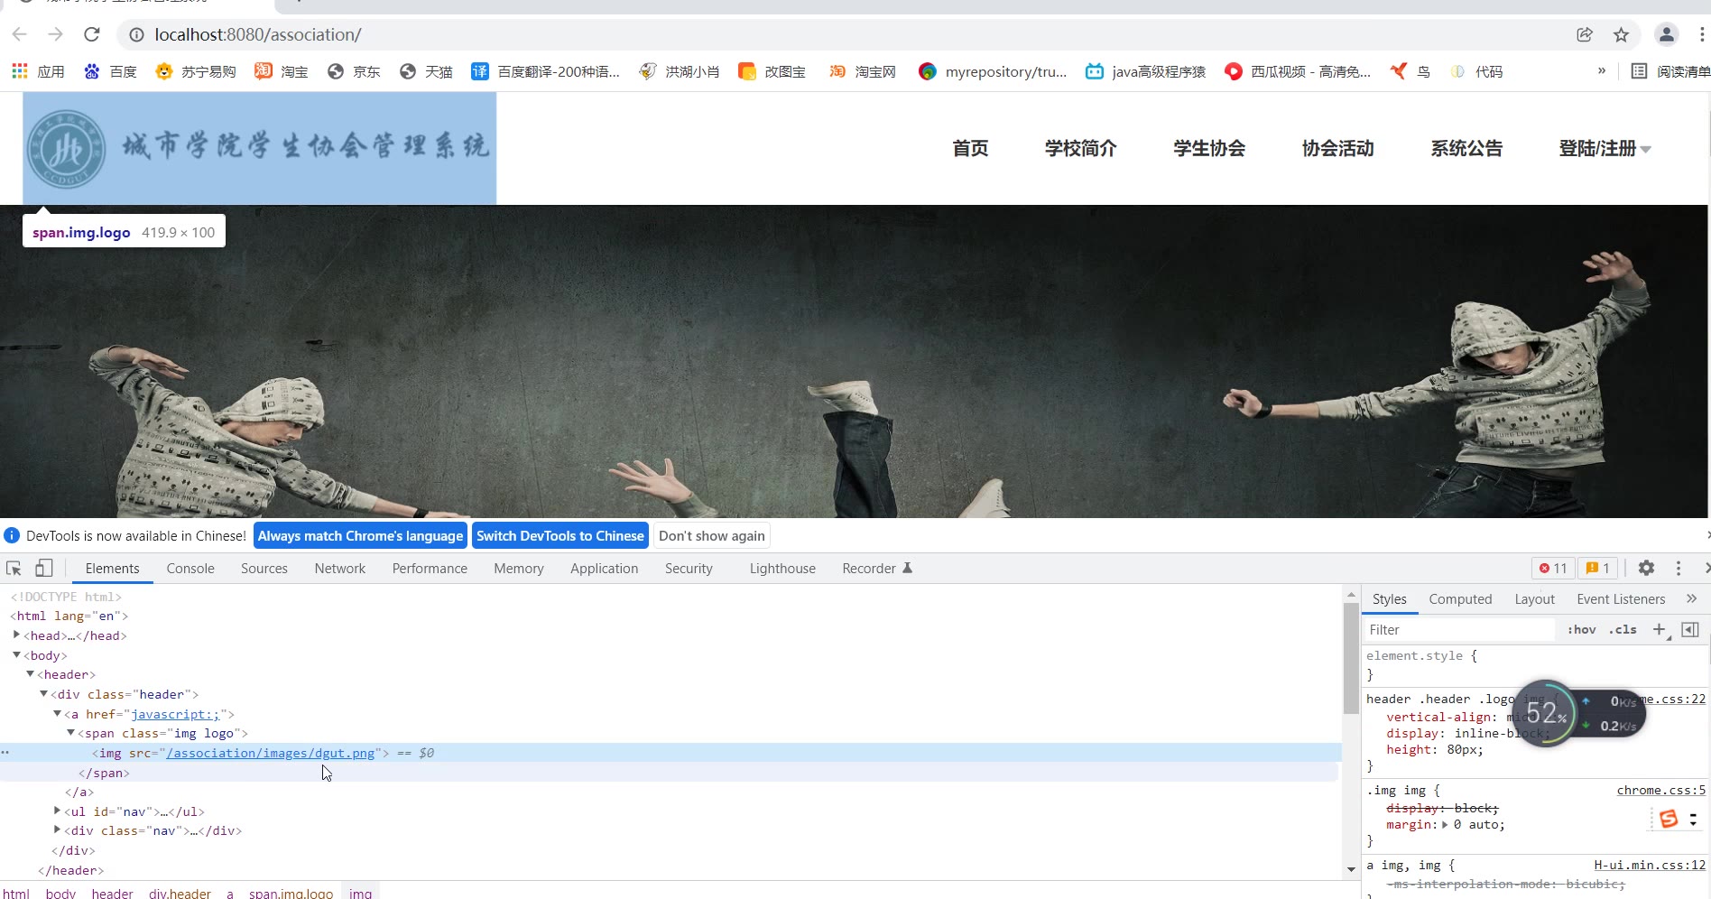Click the errors count badge showing 11
Viewport: 1711px width, 899px height.
coord(1553,568)
